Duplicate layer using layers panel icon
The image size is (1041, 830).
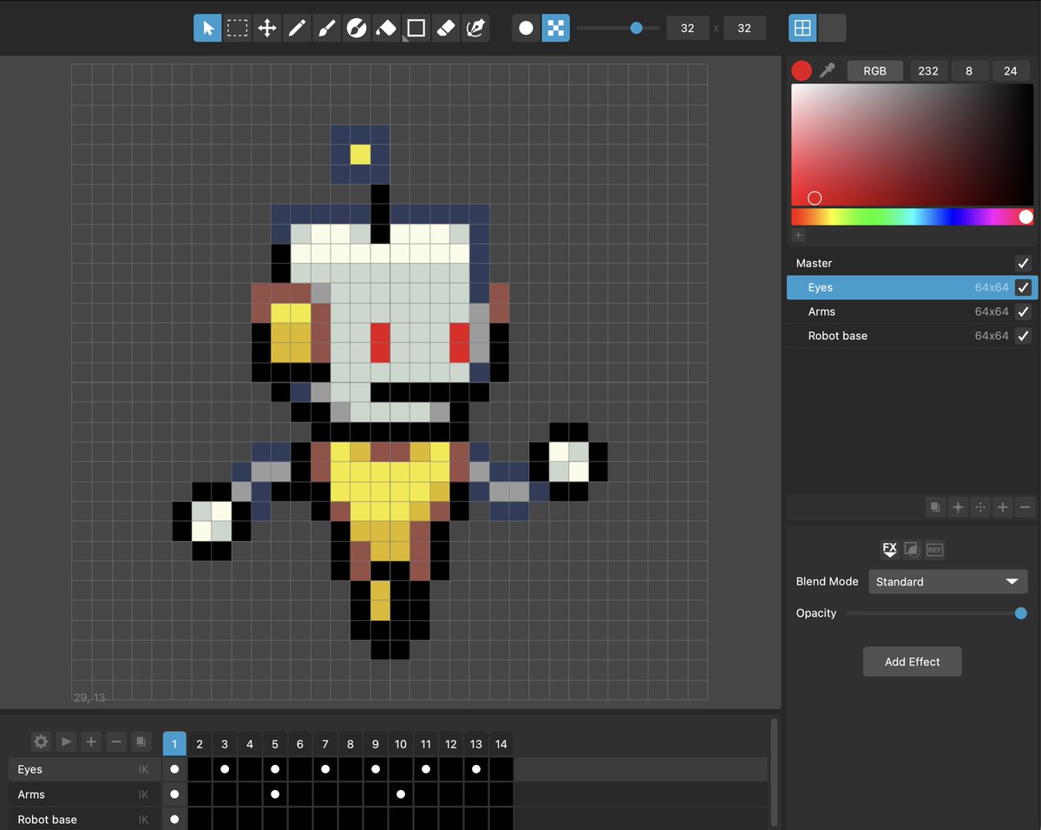[x=935, y=507]
